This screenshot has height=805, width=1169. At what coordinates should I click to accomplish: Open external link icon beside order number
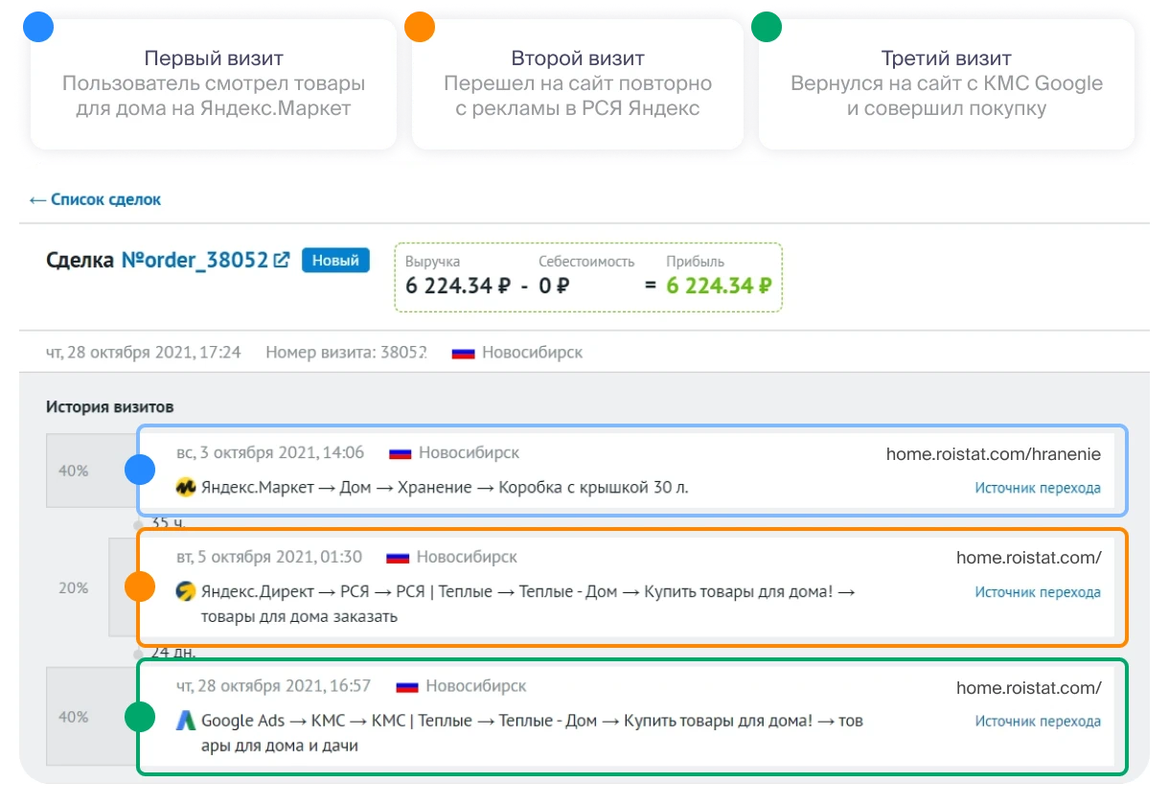282,260
